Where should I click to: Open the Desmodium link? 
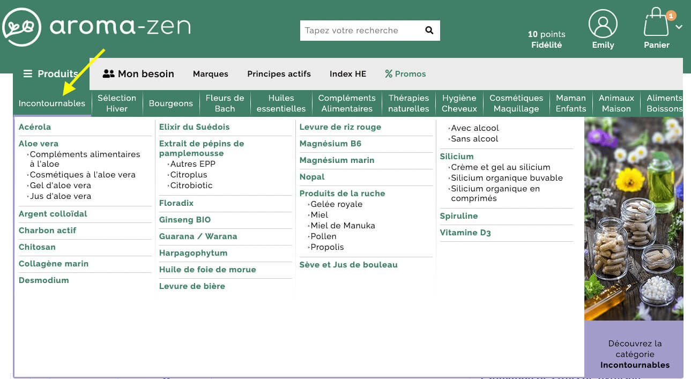[x=44, y=280]
